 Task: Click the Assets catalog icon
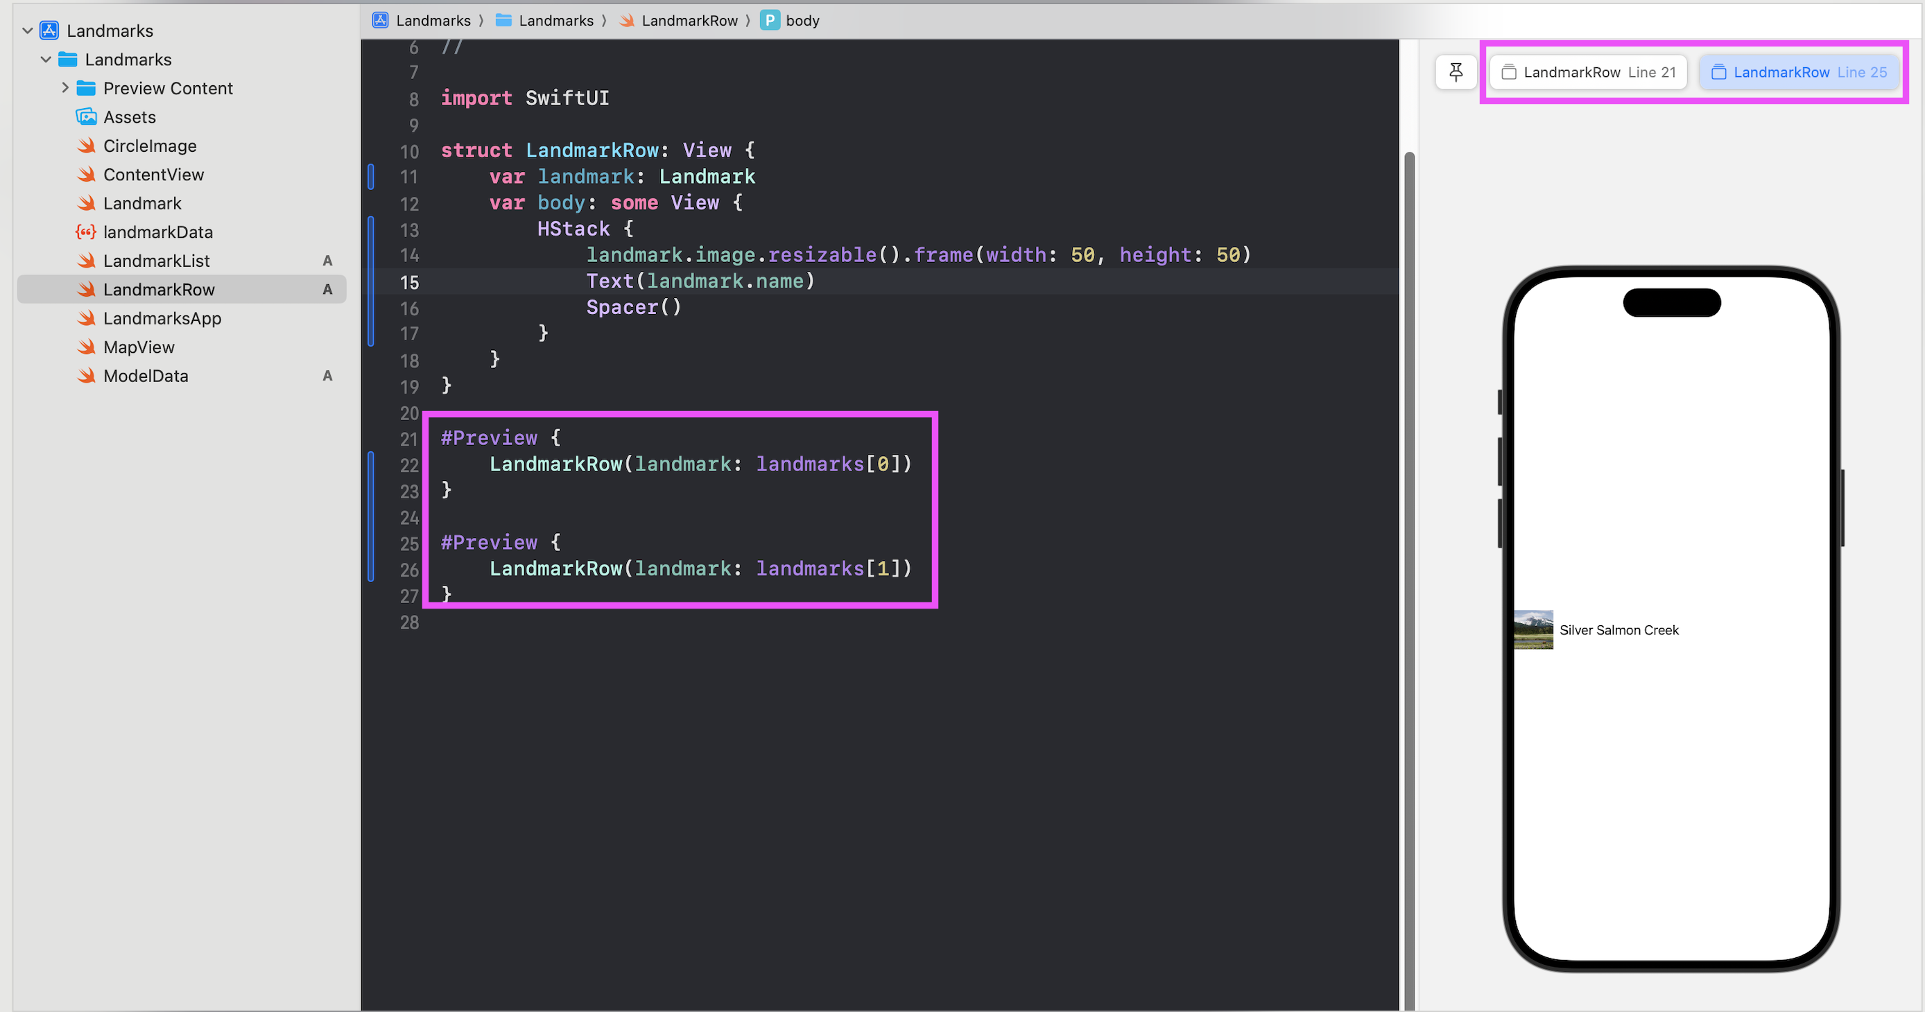87,116
